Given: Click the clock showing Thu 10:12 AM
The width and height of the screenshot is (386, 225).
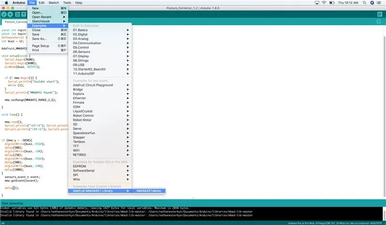Looking at the screenshot, I should 348,3.
